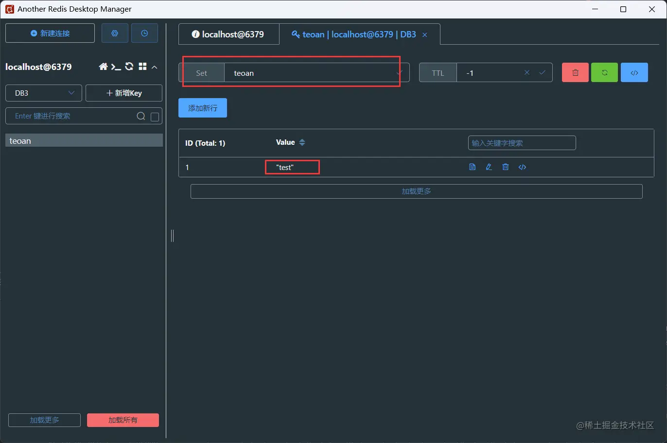Open the settings gear icon
The width and height of the screenshot is (667, 443).
(115, 33)
